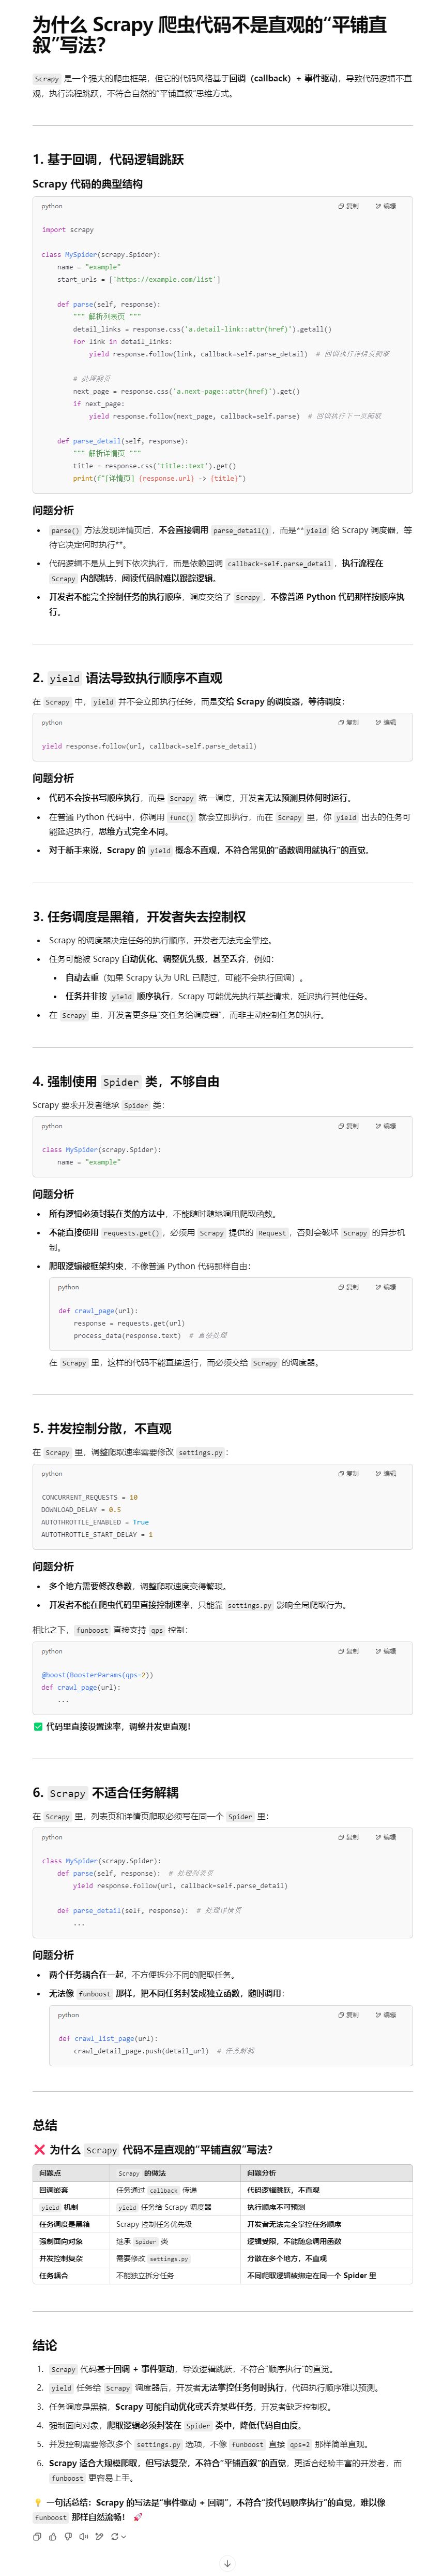Image resolution: width=442 pixels, height=2576 pixels.
Task: Click heading '3. 任务调度是黑箱，开发者失去控制权'
Action: [x=139, y=916]
